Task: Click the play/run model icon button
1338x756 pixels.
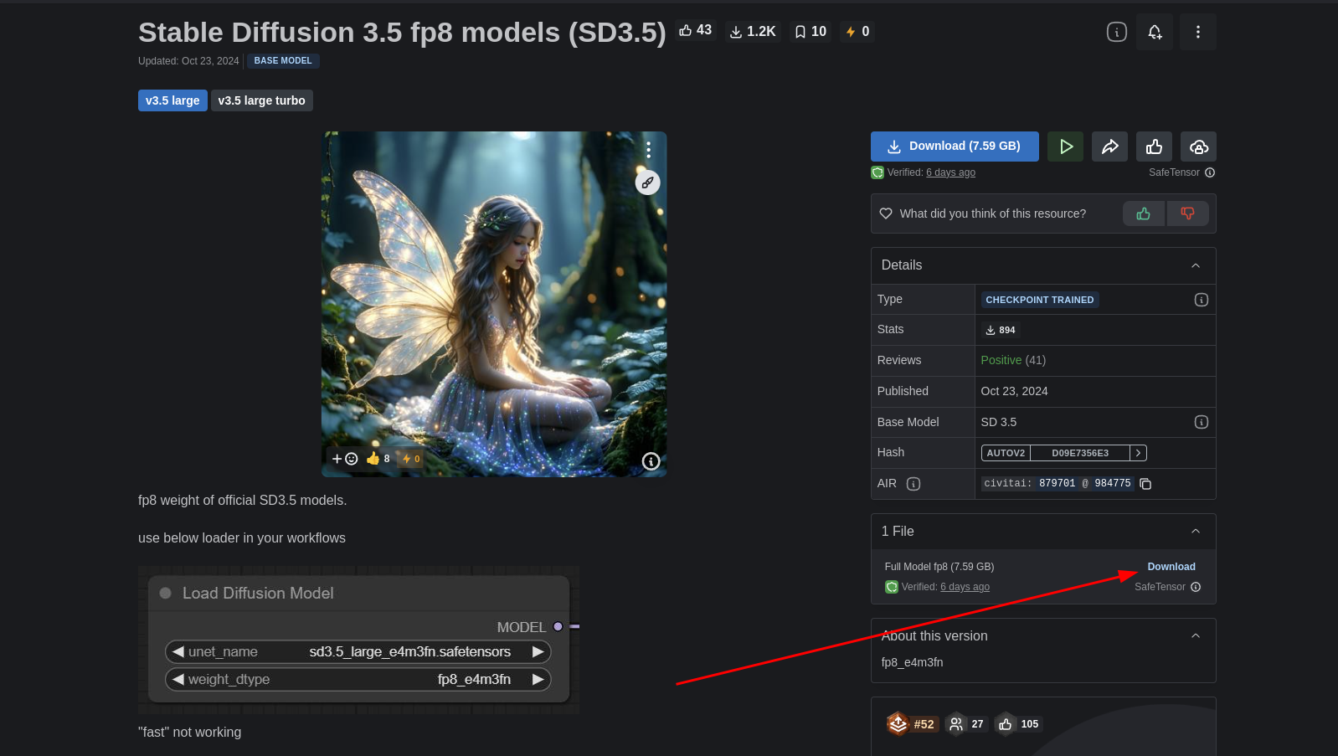Action: click(1065, 147)
